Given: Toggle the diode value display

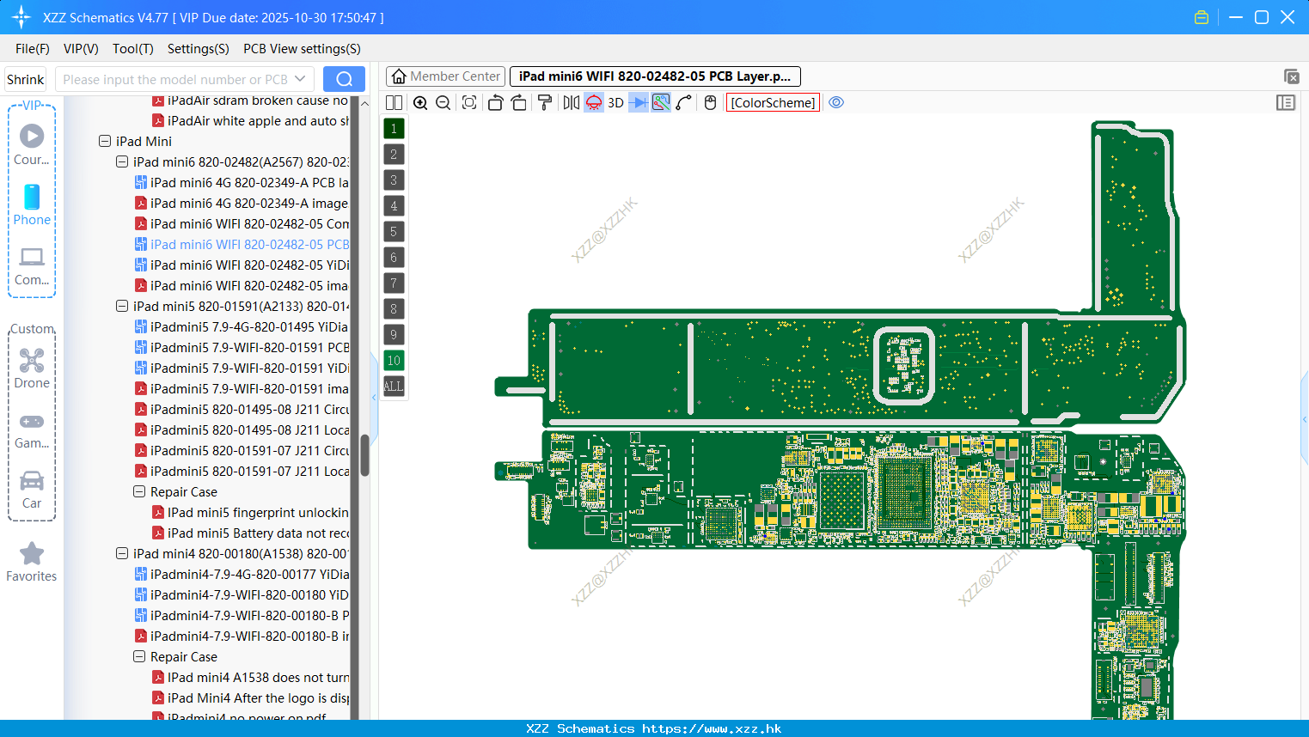Looking at the screenshot, I should pyautogui.click(x=639, y=102).
